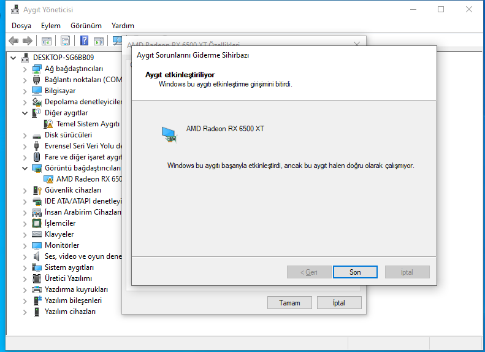Expand the Ağ bağdaştırıcıları node
485x352 pixels.
(x=25, y=69)
